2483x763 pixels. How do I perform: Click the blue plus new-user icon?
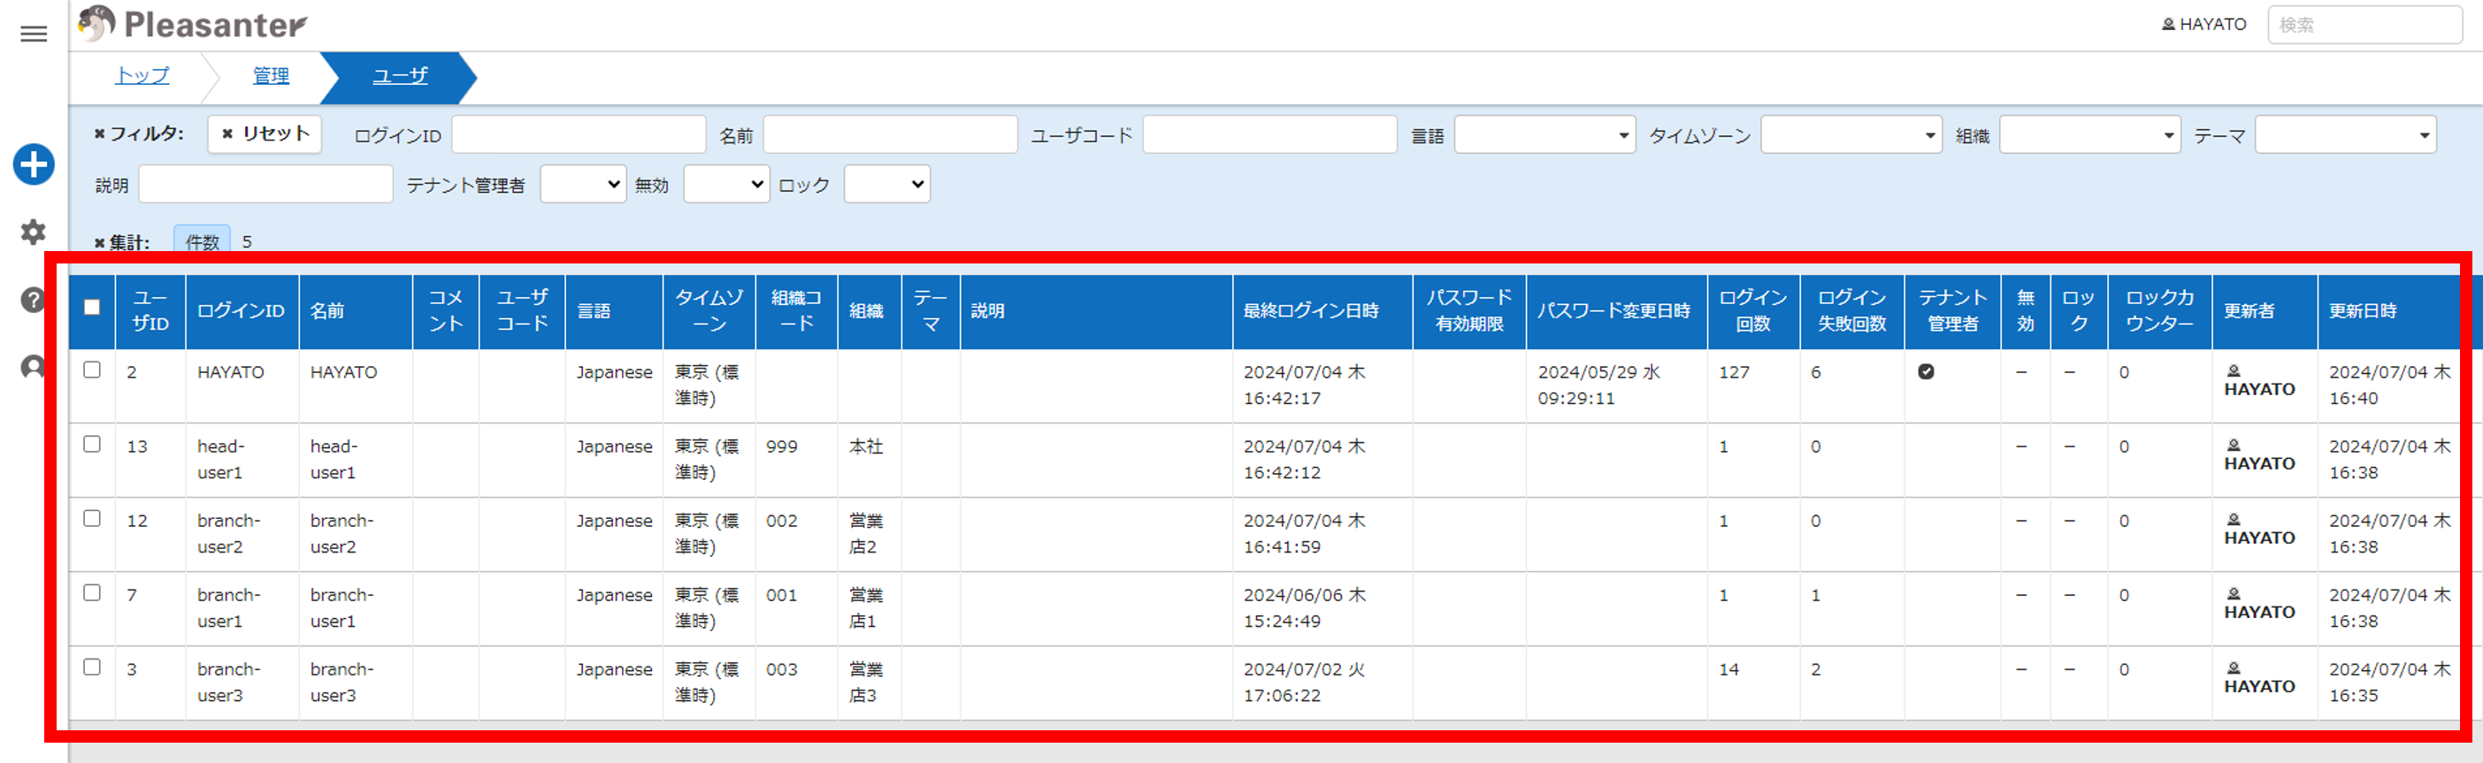[34, 164]
